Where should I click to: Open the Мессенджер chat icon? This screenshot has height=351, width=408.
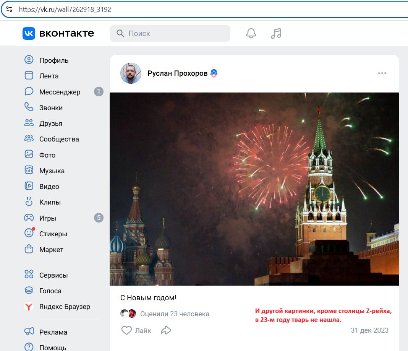[x=29, y=91]
